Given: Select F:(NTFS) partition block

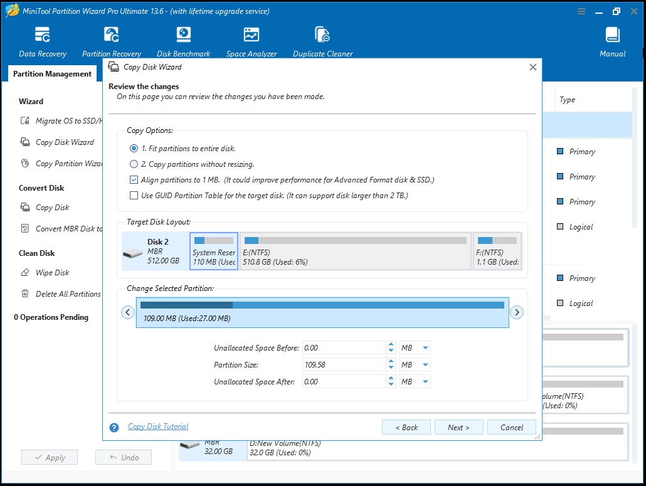Looking at the screenshot, I should point(497,251).
